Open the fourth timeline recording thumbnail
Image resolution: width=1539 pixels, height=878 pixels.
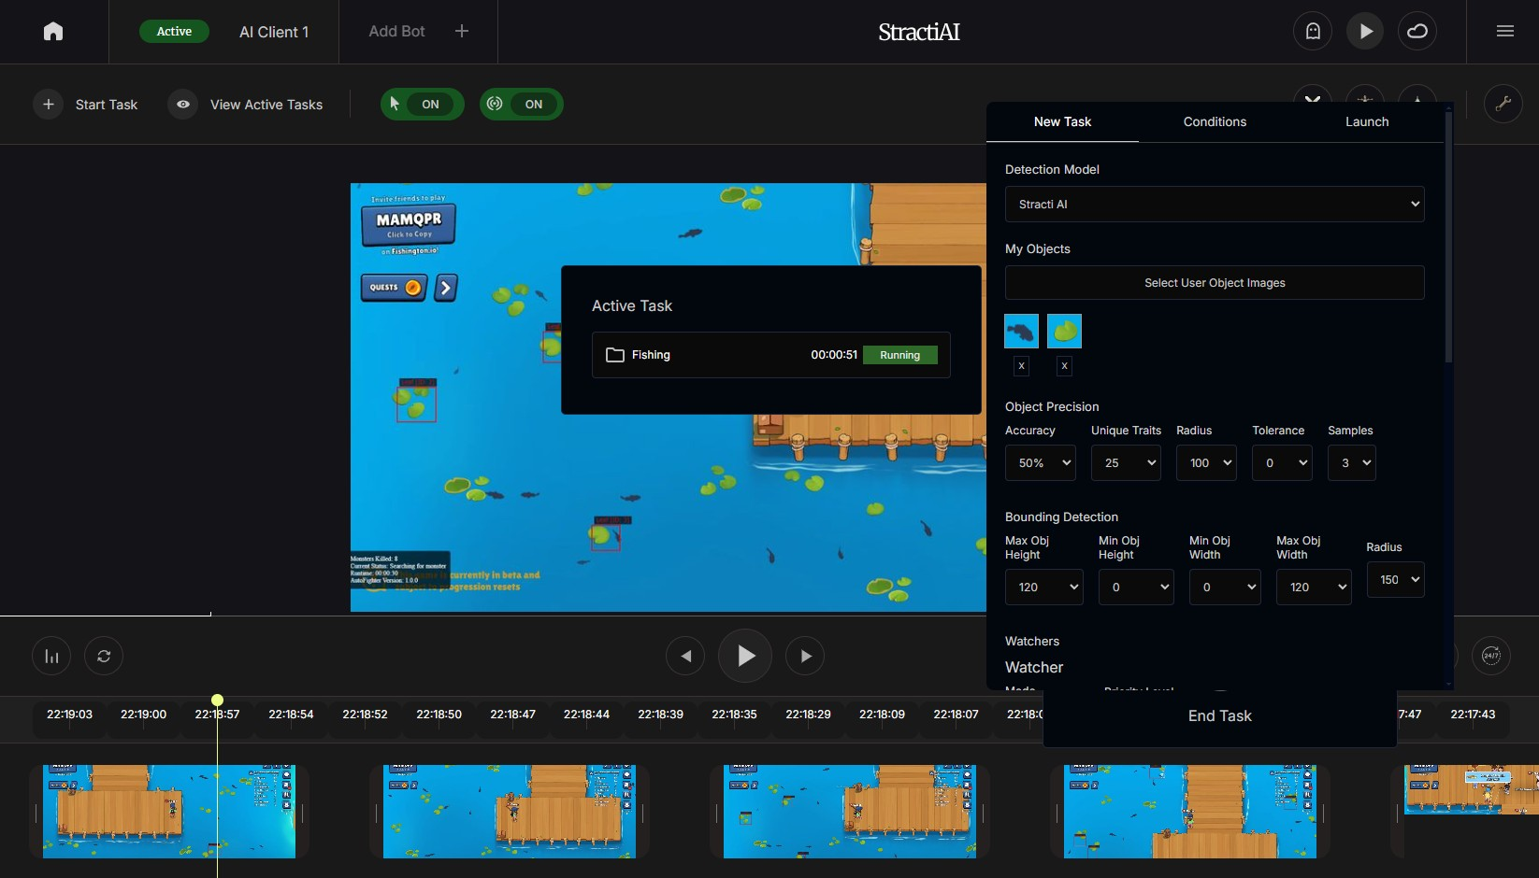click(1190, 811)
